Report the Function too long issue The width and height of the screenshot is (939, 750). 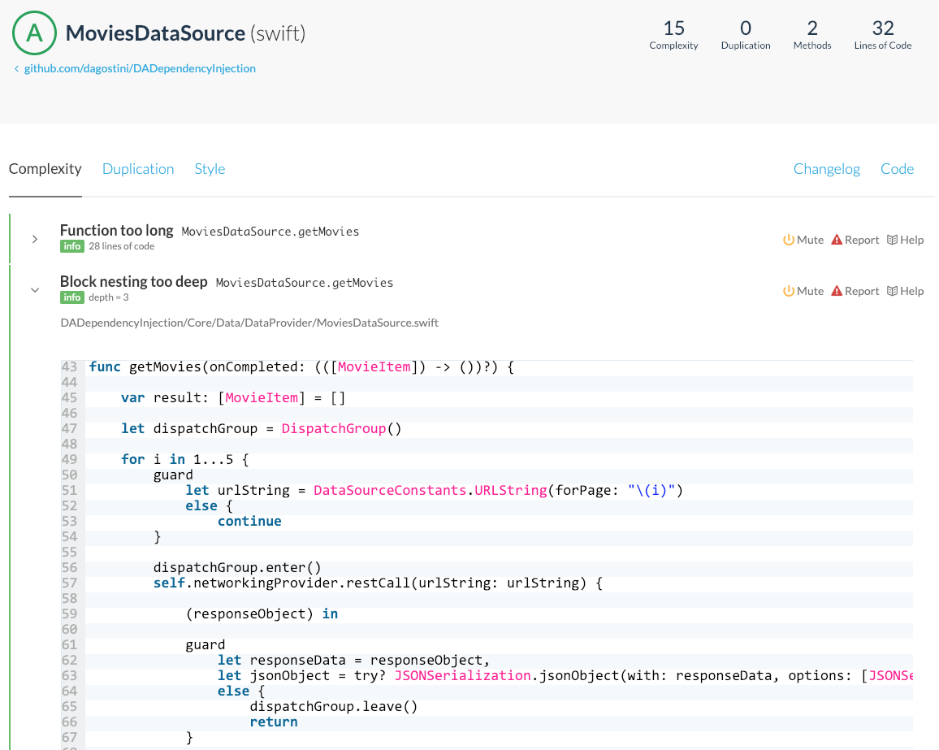click(x=855, y=240)
